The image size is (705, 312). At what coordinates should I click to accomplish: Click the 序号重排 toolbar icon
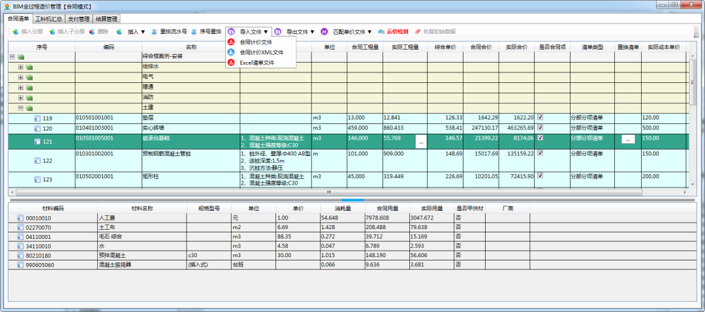point(194,31)
